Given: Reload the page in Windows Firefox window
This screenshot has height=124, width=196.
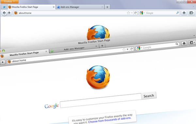Looking at the screenshot, I should 135,13.
